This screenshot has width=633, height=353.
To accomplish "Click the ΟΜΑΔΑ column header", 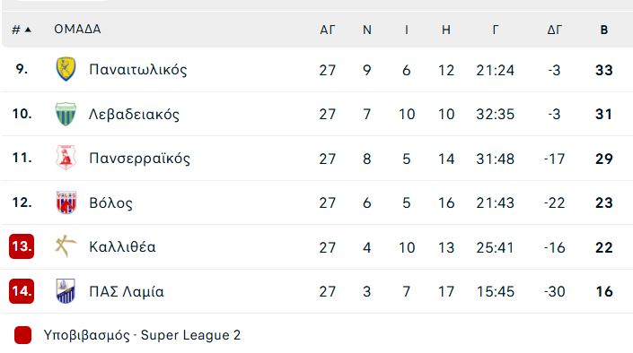I will (77, 30).
